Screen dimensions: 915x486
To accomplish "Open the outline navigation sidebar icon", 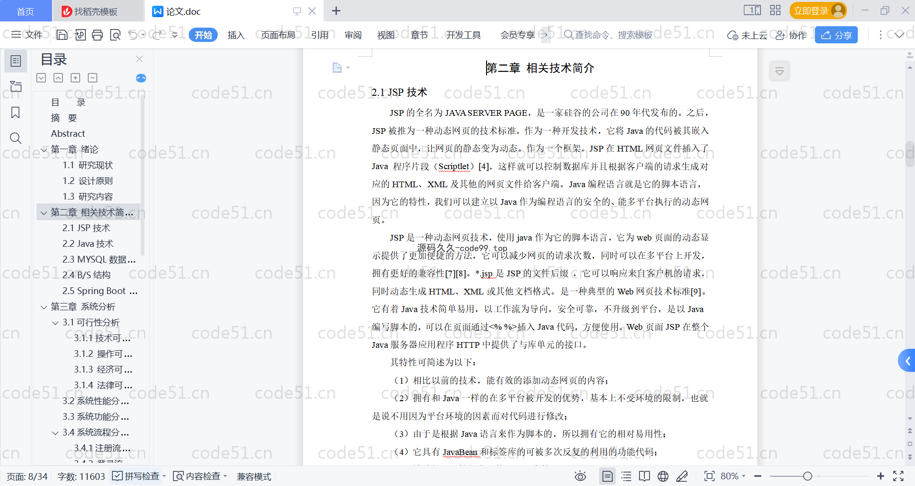I will coord(16,61).
